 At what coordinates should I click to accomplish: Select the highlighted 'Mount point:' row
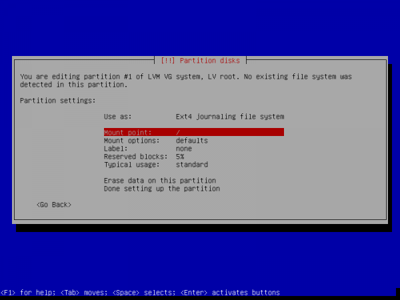point(193,133)
